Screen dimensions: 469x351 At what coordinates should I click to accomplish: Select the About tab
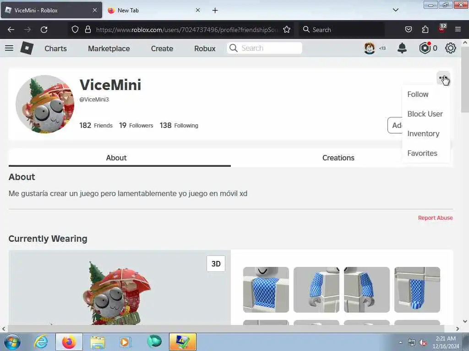point(116,158)
